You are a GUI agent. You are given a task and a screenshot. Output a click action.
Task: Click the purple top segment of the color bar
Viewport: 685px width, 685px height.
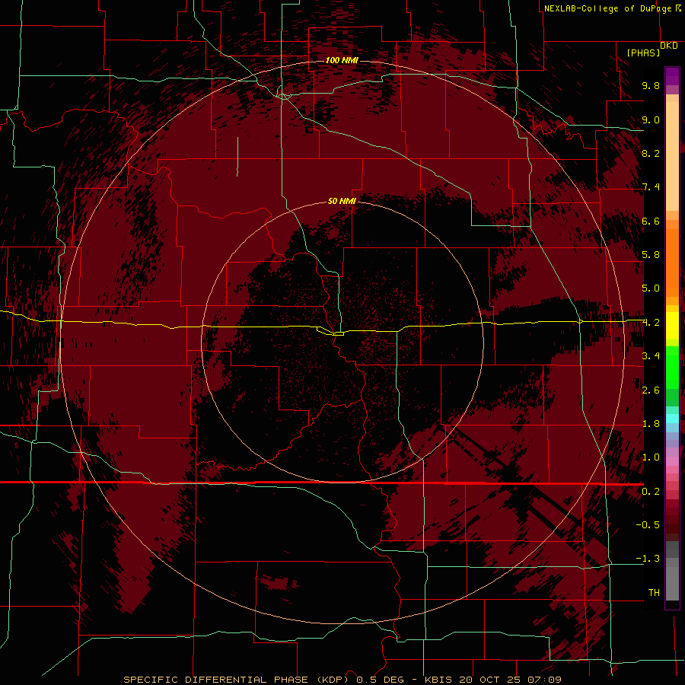672,76
